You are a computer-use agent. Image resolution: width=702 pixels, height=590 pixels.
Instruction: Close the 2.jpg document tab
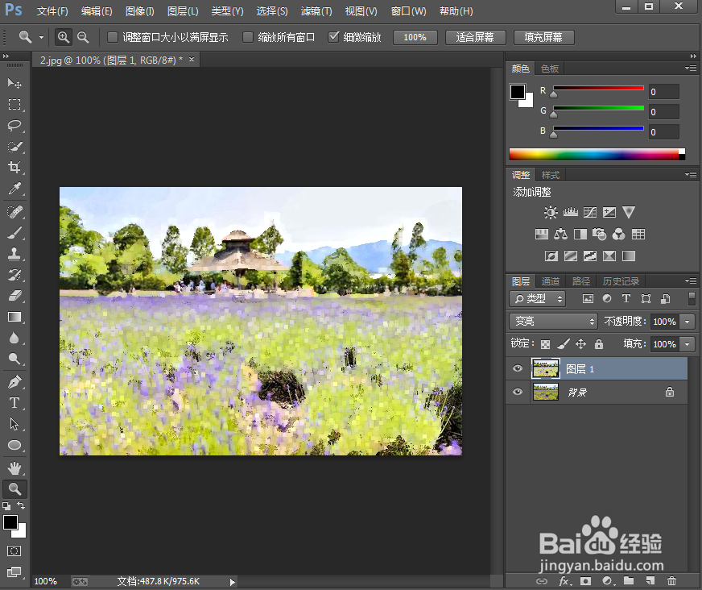(192, 59)
